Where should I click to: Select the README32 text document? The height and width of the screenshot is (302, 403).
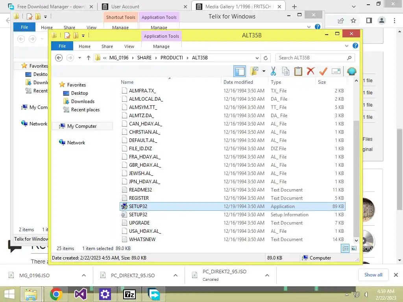232,190
